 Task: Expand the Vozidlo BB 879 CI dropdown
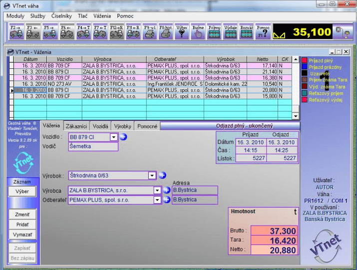click(114, 137)
